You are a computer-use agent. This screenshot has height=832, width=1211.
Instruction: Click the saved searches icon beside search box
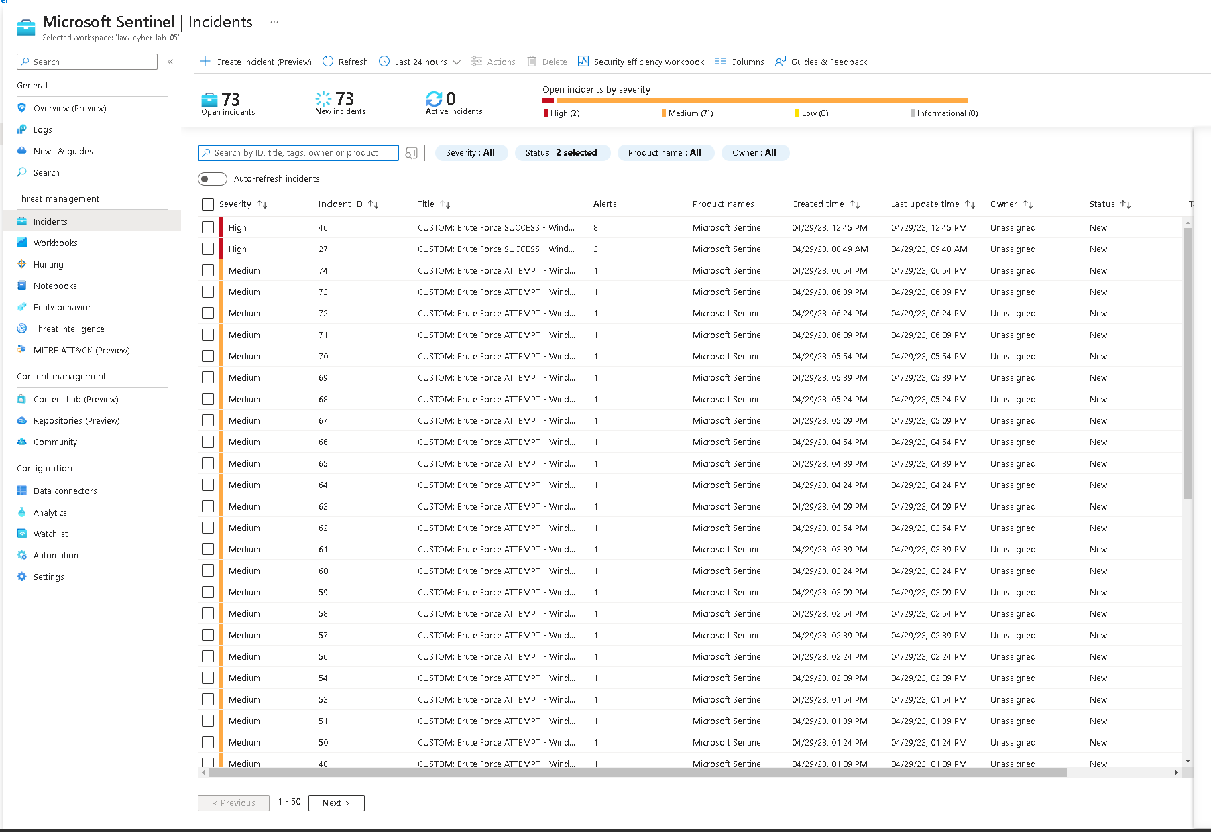(x=412, y=153)
